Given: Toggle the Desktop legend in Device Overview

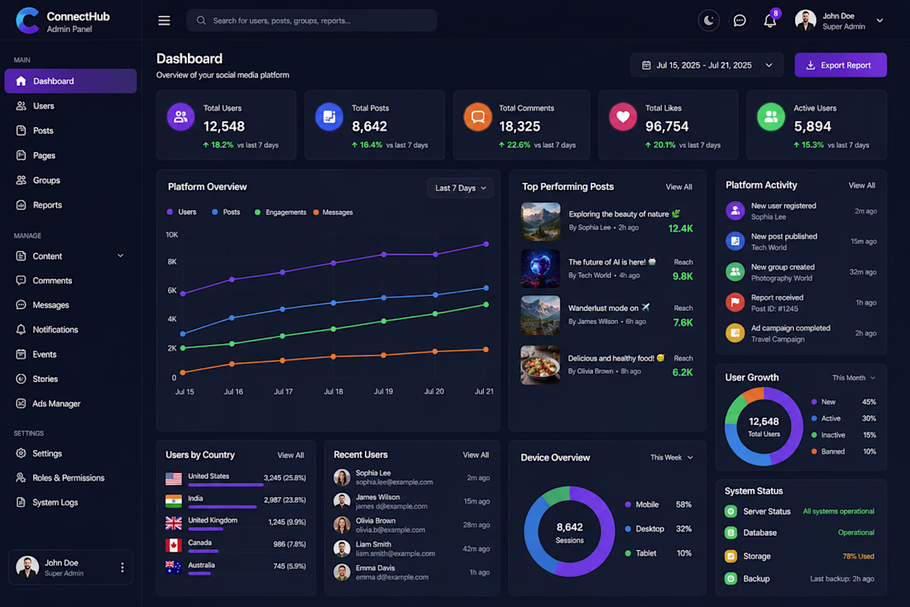Looking at the screenshot, I should (x=644, y=529).
